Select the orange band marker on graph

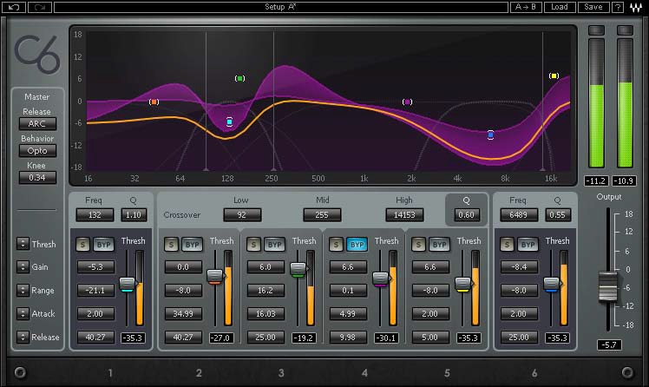click(154, 102)
